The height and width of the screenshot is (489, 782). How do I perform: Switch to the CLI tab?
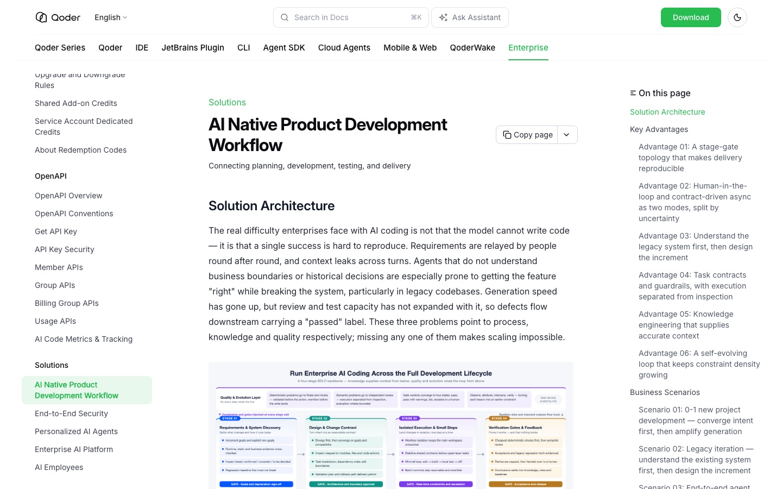pos(244,48)
